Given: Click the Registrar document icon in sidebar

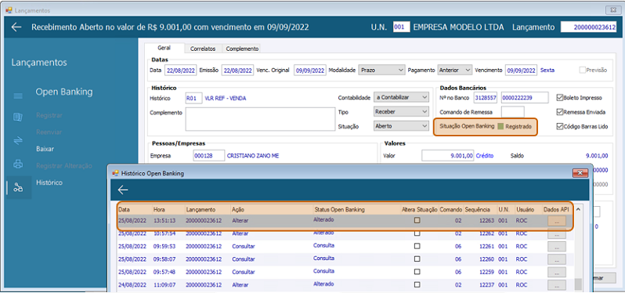Looking at the screenshot, I should (x=18, y=117).
